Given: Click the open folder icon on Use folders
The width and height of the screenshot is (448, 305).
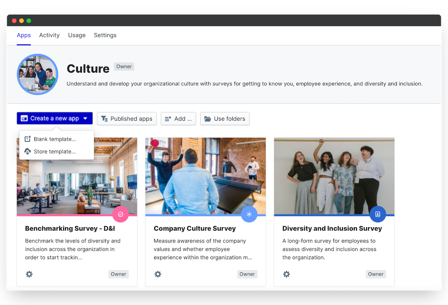Looking at the screenshot, I should (x=208, y=119).
